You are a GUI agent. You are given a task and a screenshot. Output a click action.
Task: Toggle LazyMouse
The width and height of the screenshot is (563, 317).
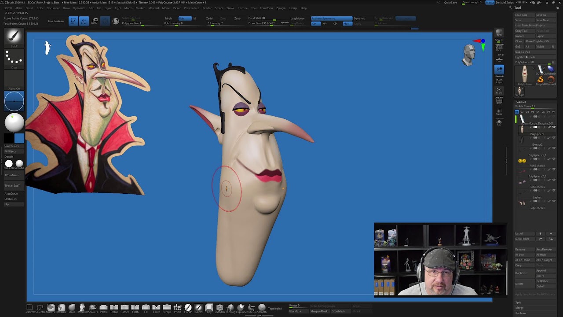coord(298,18)
